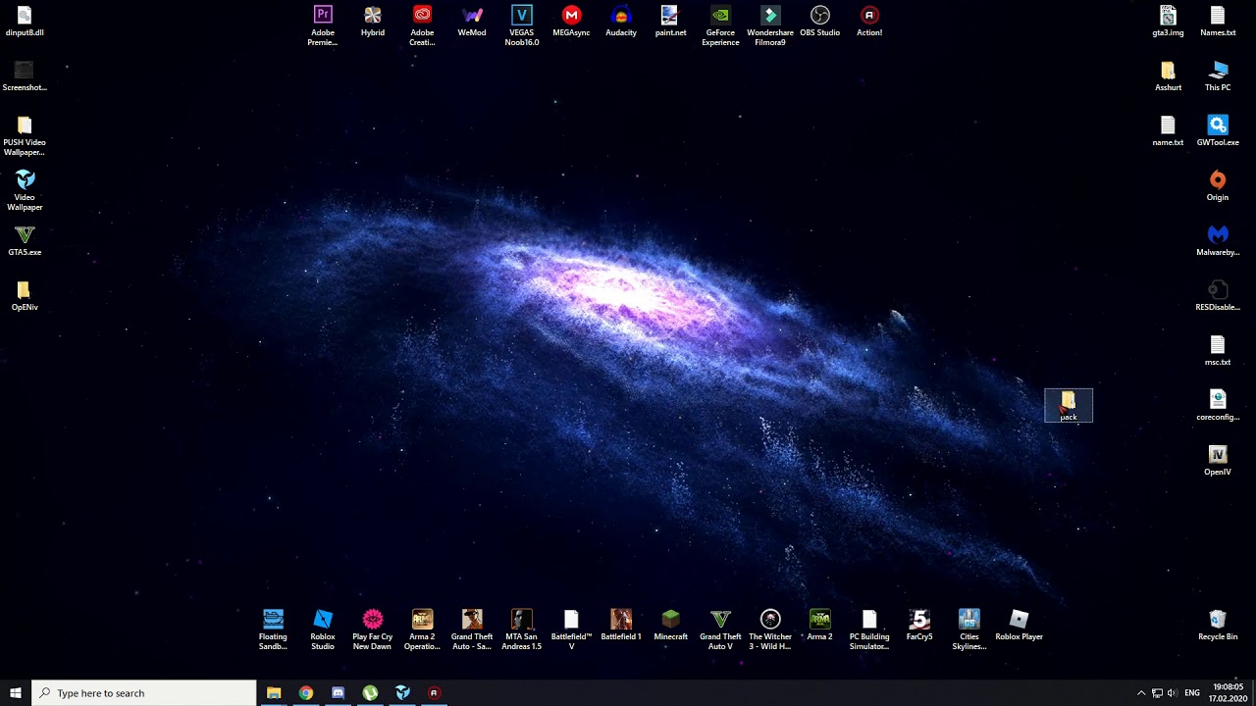This screenshot has width=1256, height=706.
Task: Select the Malwarebytes desktop shortcut
Action: [x=1218, y=241]
